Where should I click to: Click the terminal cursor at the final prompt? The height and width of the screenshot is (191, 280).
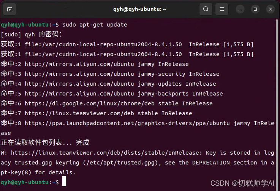[x=64, y=182]
